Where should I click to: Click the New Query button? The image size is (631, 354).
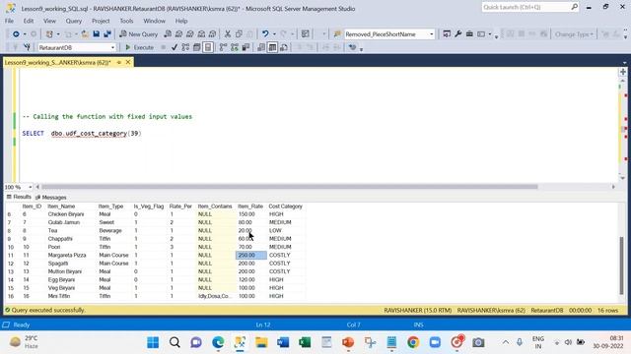point(138,34)
